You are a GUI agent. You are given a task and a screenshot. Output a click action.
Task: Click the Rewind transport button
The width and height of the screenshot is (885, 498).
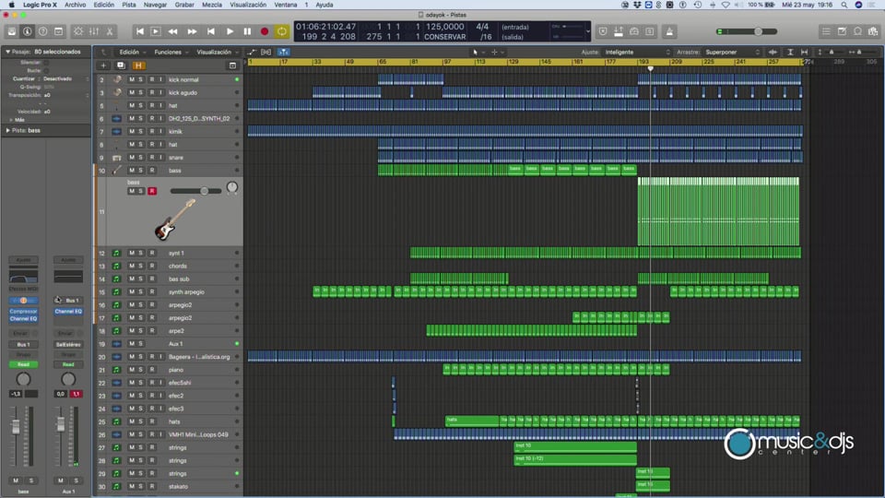coord(173,31)
